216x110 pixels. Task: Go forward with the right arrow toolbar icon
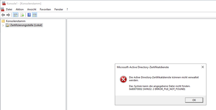point(8,15)
